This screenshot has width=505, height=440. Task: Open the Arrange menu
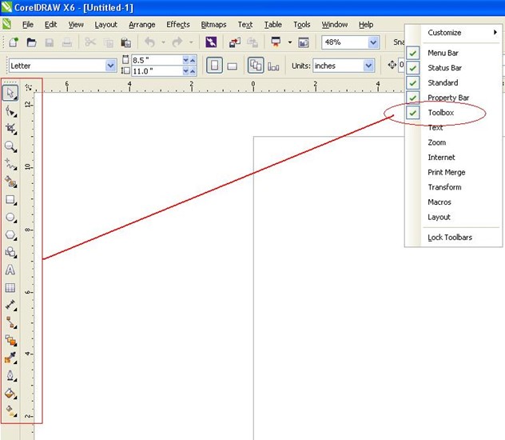pyautogui.click(x=142, y=25)
